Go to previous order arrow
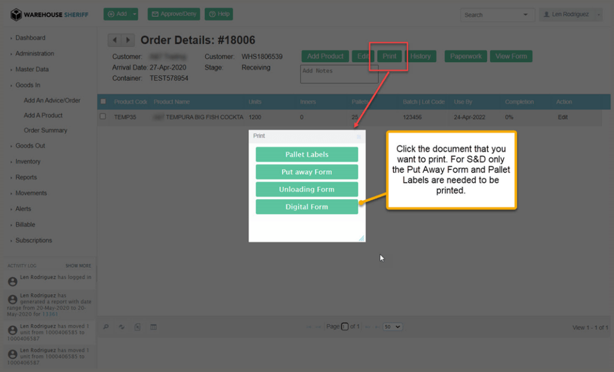This screenshot has width=614, height=372. pyautogui.click(x=115, y=41)
